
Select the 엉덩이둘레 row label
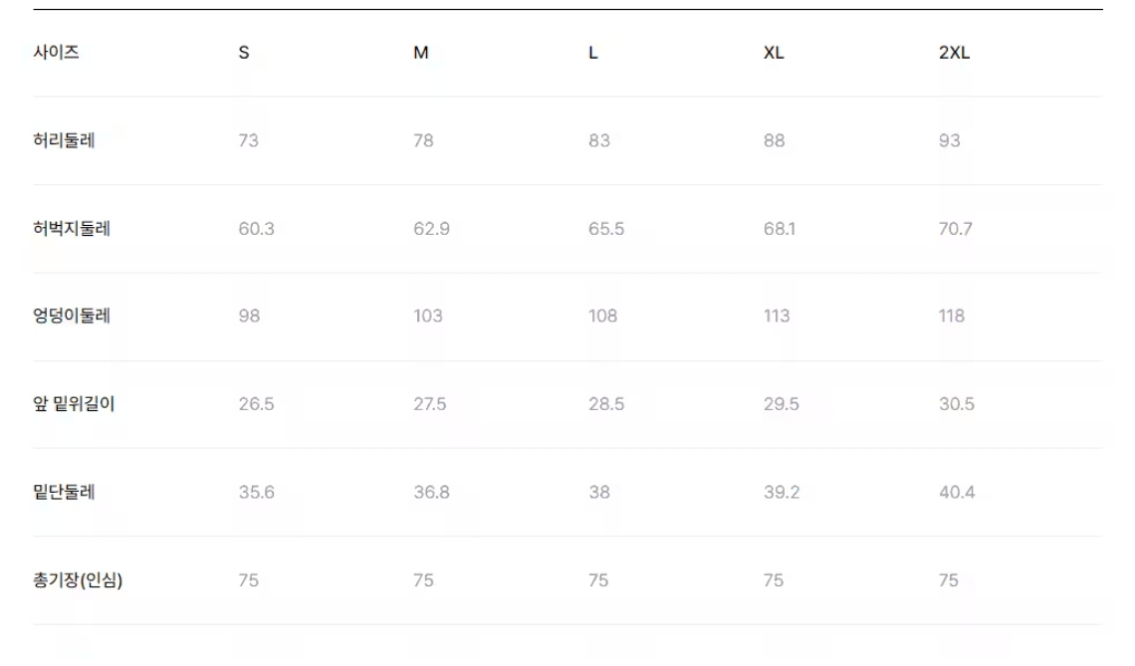click(x=72, y=316)
